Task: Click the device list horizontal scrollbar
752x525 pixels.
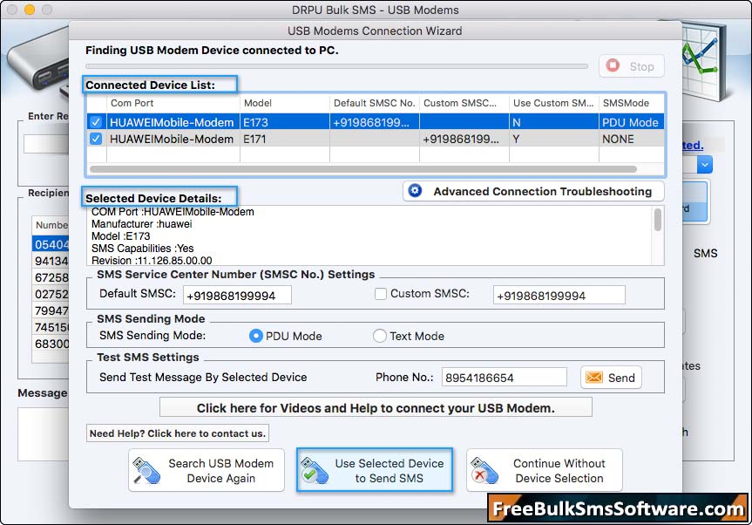Action: 363,169
